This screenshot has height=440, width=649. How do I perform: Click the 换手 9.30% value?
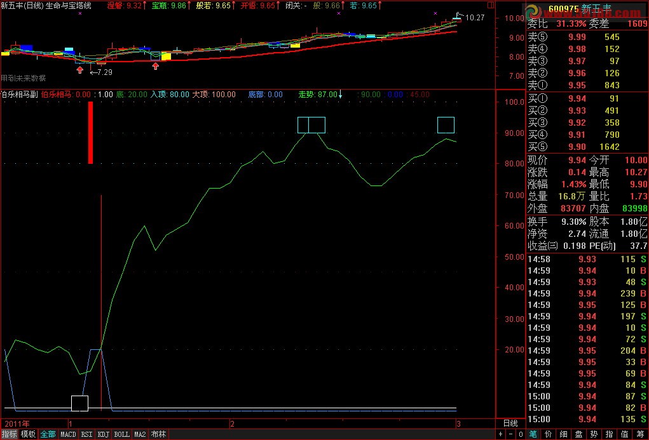click(573, 222)
